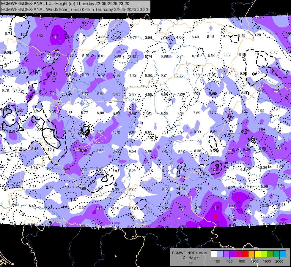
Task: Click the wind shear value 3.58
Action: 277,110
